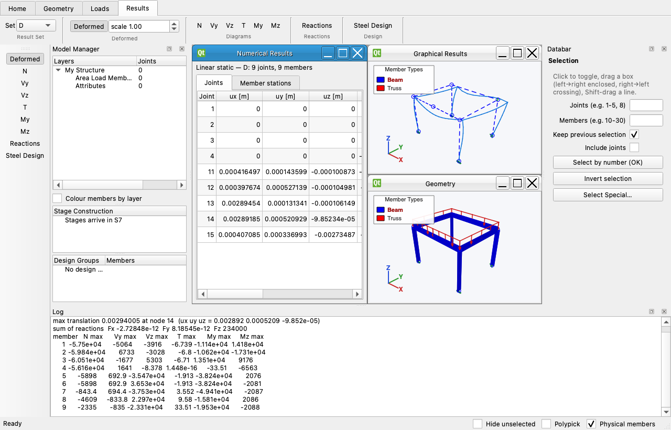Click Qt icon of Graphical Results window
This screenshot has width=671, height=430.
[x=376, y=53]
